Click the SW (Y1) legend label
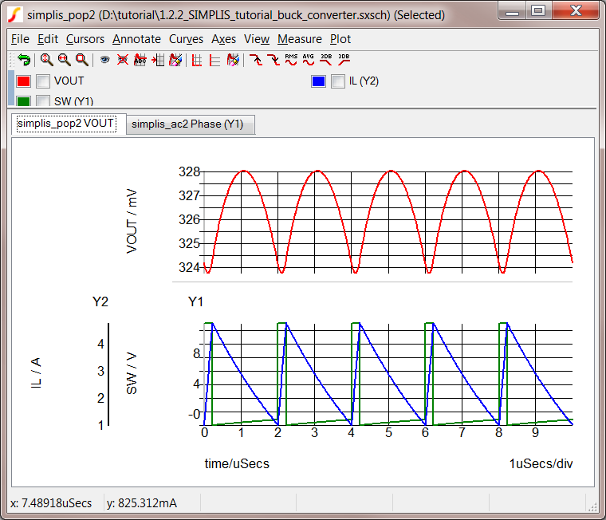The width and height of the screenshot is (606, 520). click(74, 101)
